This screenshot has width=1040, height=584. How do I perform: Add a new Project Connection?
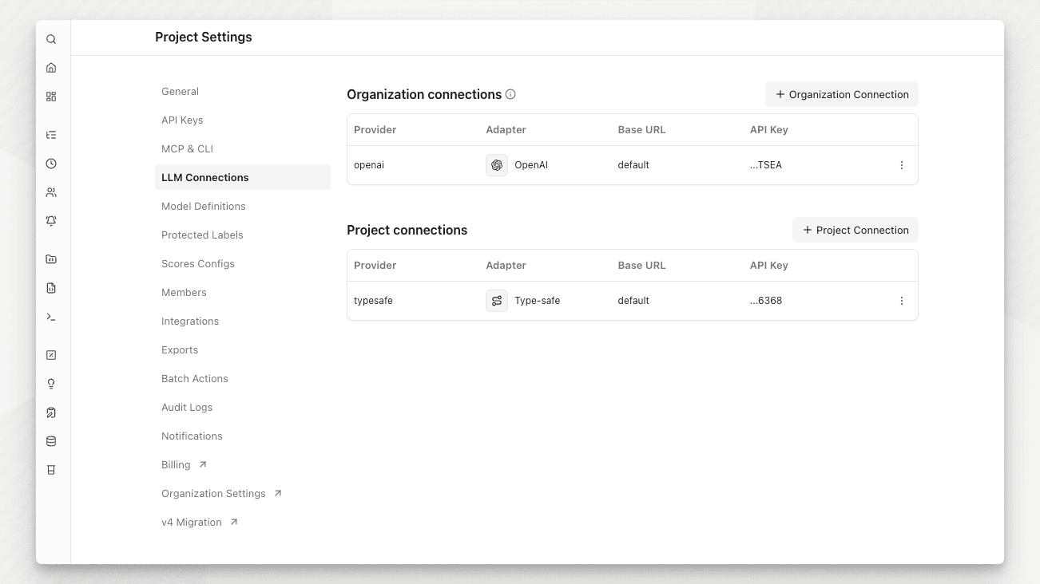855,230
